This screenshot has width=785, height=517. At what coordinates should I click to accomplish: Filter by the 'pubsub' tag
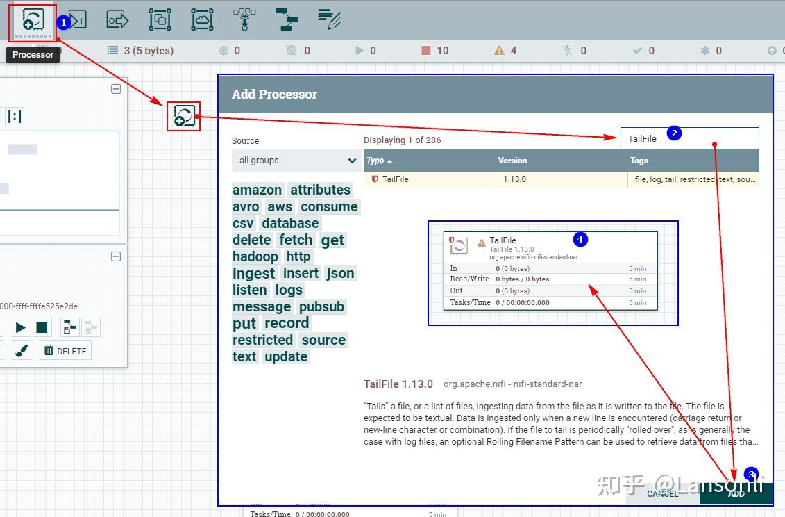tap(322, 306)
